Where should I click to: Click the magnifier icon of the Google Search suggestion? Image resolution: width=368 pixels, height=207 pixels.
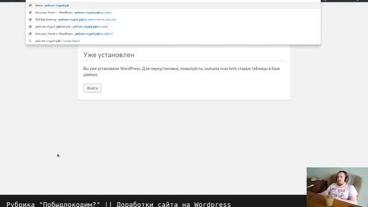[30, 41]
